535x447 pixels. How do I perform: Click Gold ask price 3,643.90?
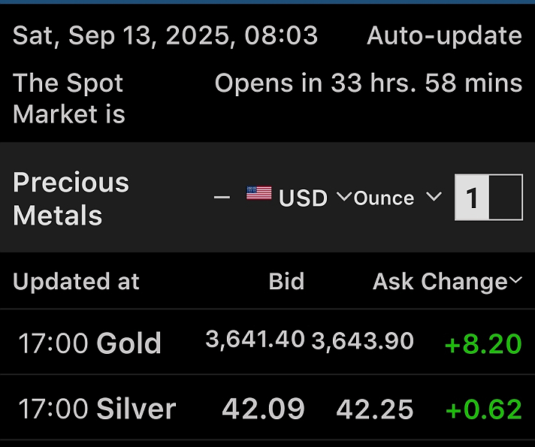362,341
